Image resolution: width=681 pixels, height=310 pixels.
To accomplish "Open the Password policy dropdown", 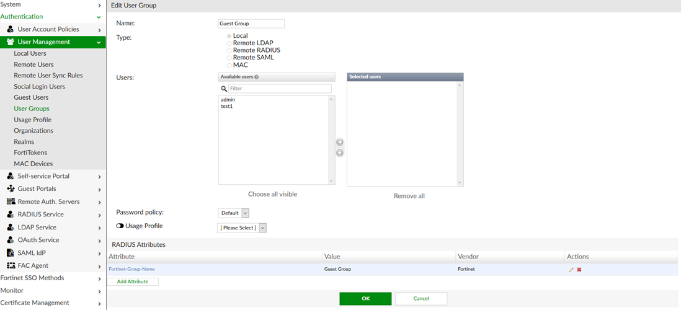I will (234, 213).
